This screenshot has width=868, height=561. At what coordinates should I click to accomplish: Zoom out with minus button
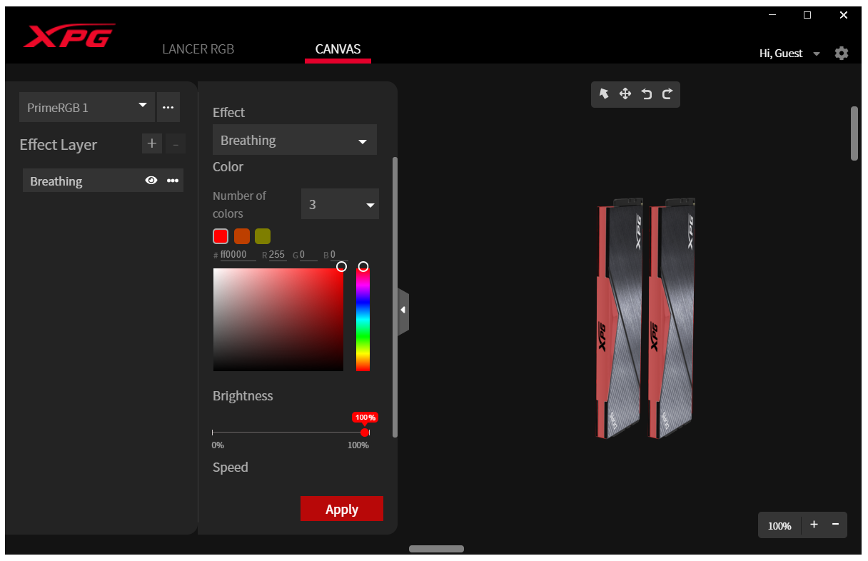pyautogui.click(x=835, y=525)
